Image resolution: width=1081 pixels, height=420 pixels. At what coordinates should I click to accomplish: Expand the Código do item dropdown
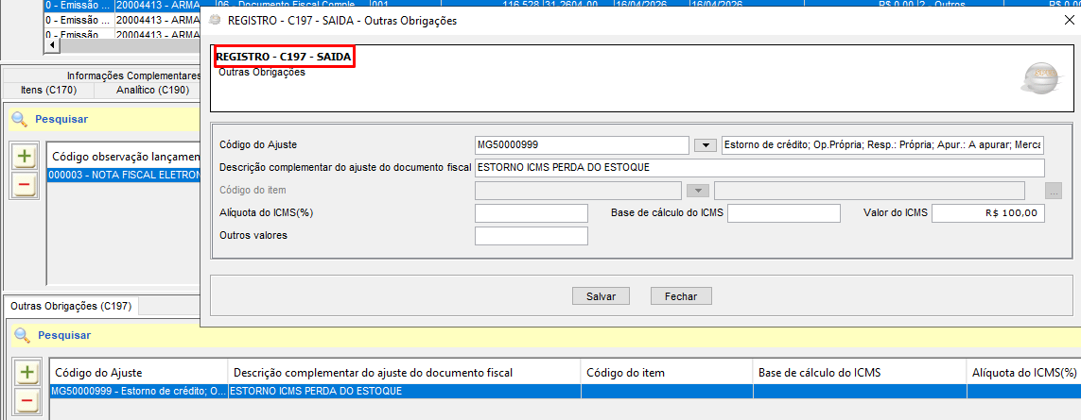pyautogui.click(x=699, y=191)
